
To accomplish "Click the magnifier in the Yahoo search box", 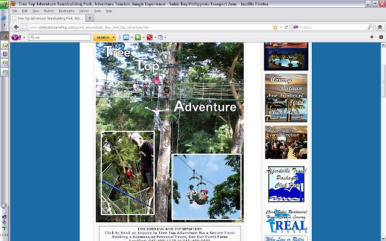I will tap(370, 27).
